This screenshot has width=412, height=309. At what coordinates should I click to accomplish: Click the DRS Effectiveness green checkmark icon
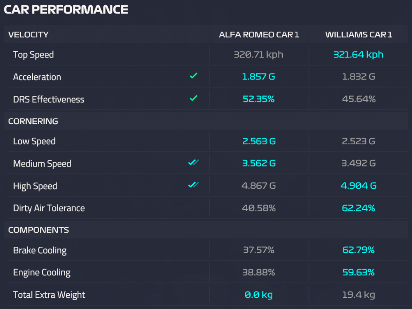(193, 98)
